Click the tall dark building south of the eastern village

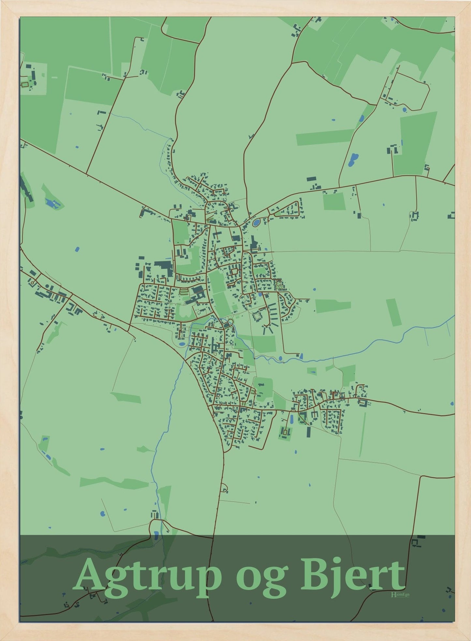(x=308, y=432)
